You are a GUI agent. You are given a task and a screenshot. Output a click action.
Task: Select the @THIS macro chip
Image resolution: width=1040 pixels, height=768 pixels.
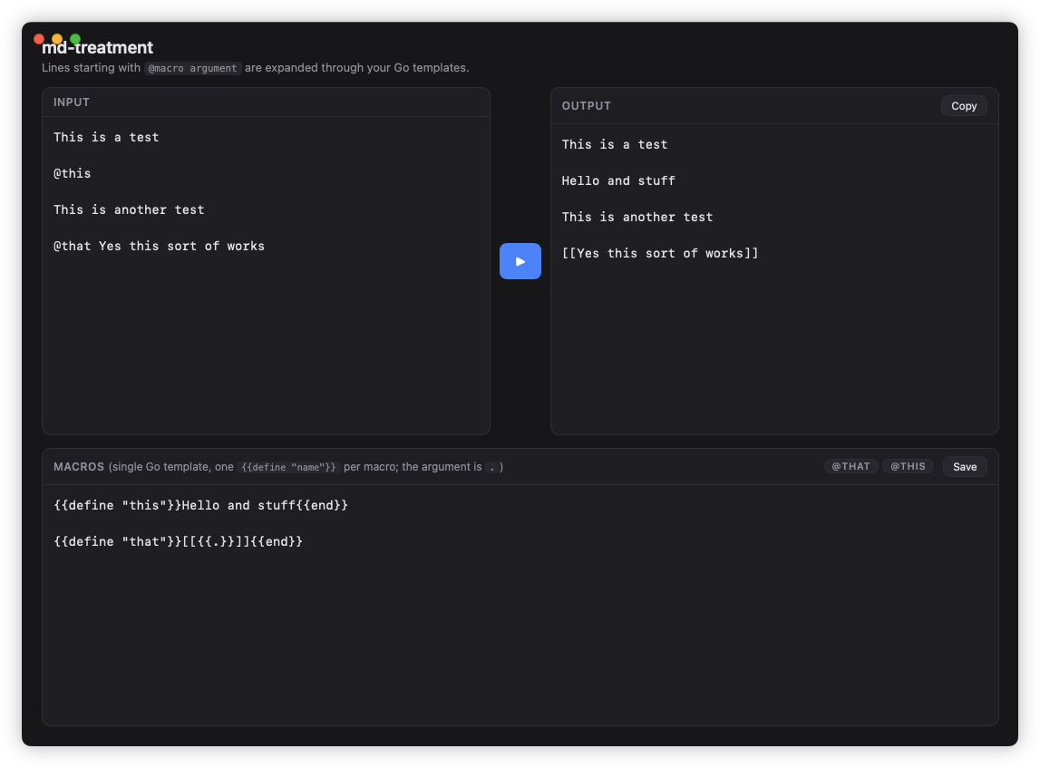click(x=908, y=466)
